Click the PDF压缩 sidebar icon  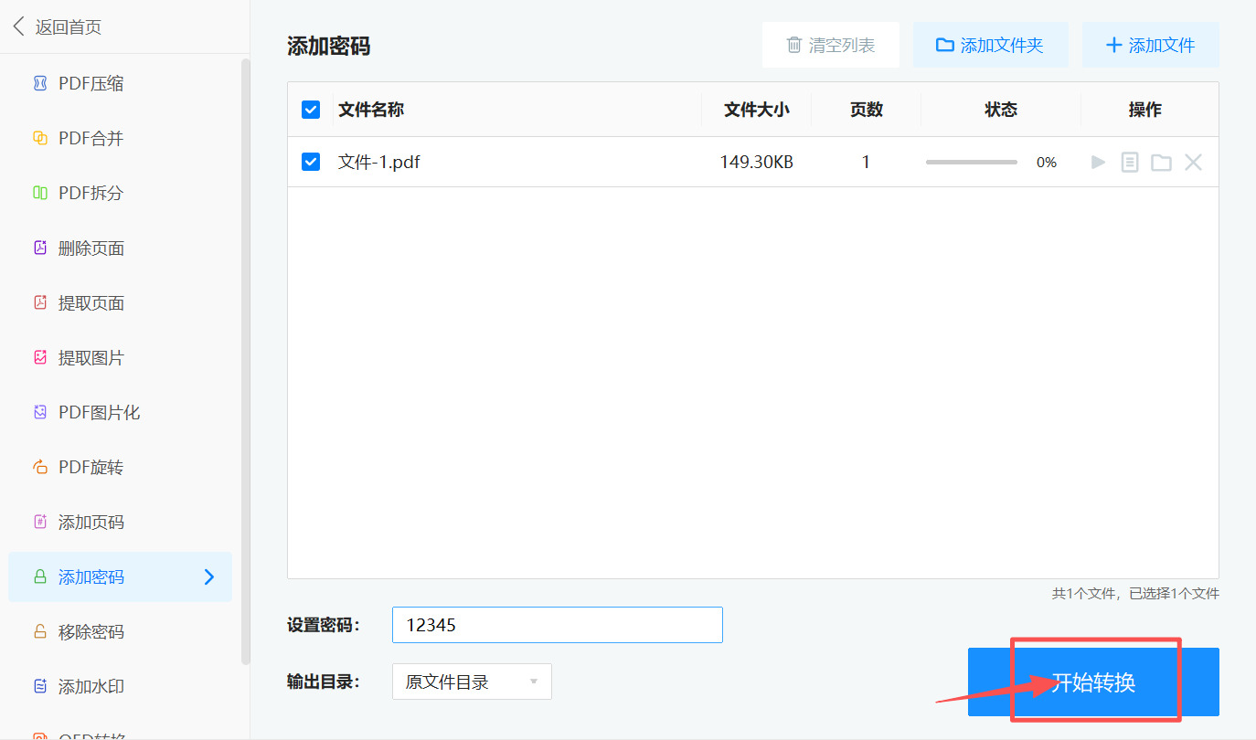pyautogui.click(x=40, y=84)
